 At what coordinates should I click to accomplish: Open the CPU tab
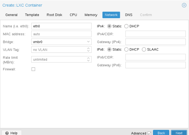[x=73, y=15]
